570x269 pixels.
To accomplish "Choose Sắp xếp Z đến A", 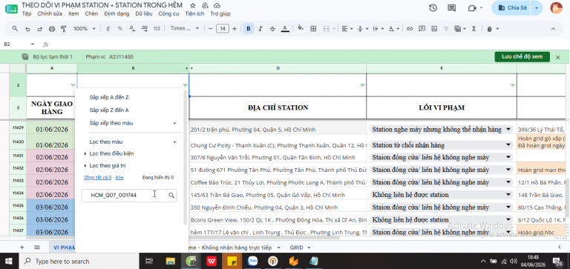I will click(109, 110).
